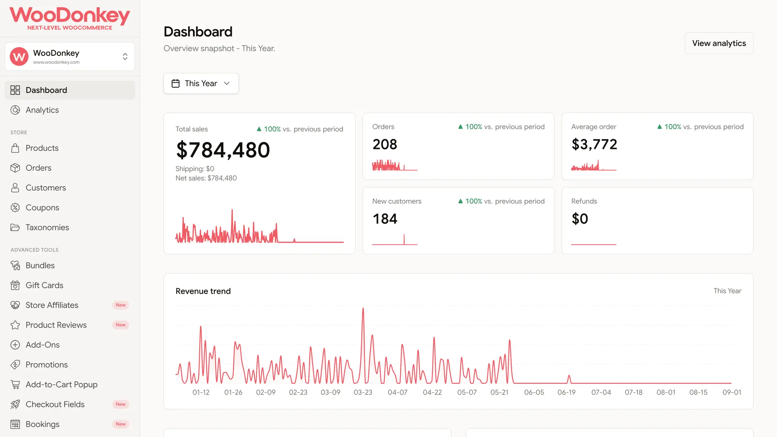This screenshot has height=437, width=777.
Task: Click the Orders box icon
Action: pos(15,168)
